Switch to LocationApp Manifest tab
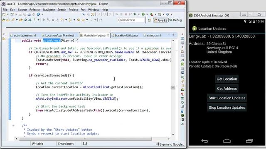This screenshot has height=149, width=266. [58, 36]
